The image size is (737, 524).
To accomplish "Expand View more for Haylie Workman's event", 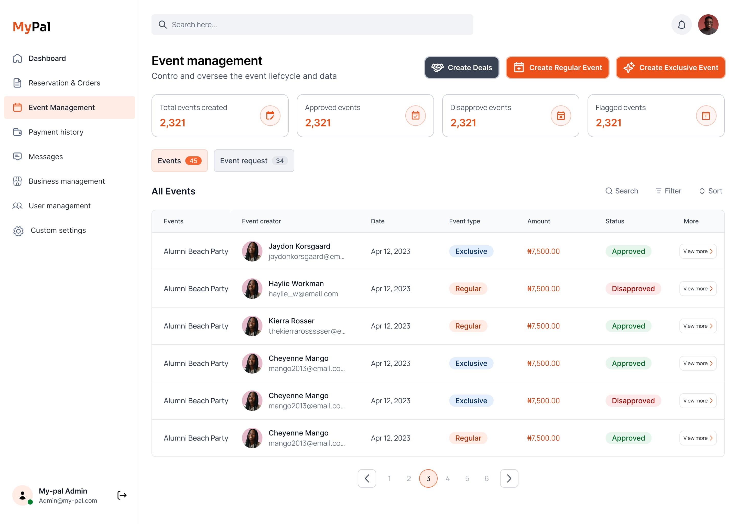I will coord(698,288).
